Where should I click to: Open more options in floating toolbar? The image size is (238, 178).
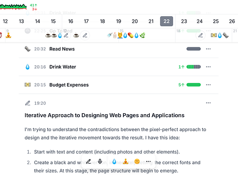pos(148,161)
